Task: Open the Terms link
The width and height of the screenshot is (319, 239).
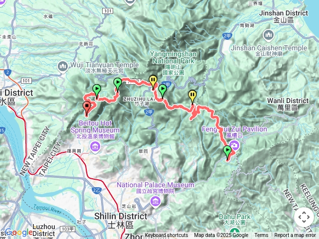Action: (261, 236)
